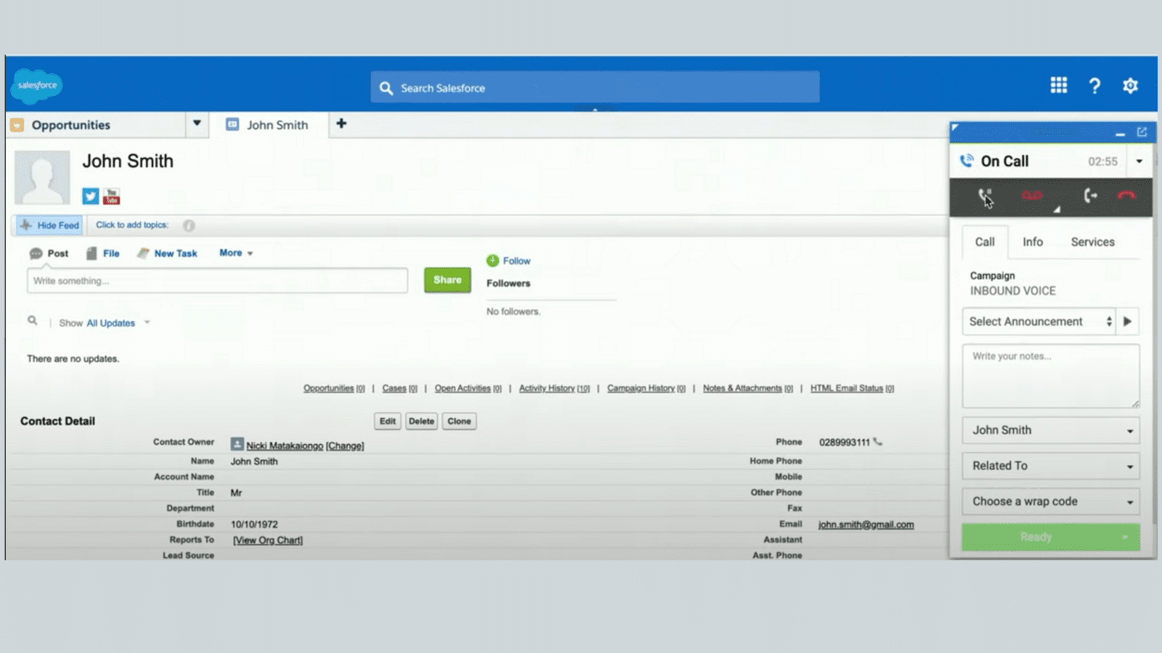The width and height of the screenshot is (1162, 653).
Task: Click the [Change] owner link
Action: [345, 445]
